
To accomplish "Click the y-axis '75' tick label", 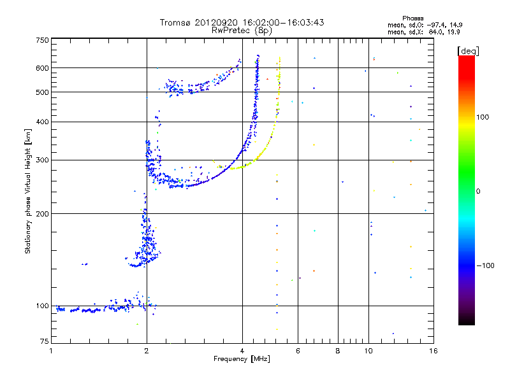I will (45, 341).
